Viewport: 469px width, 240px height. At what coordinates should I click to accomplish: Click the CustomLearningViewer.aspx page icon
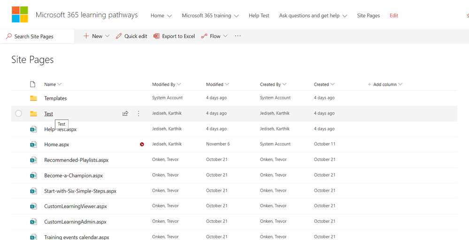[33, 206]
